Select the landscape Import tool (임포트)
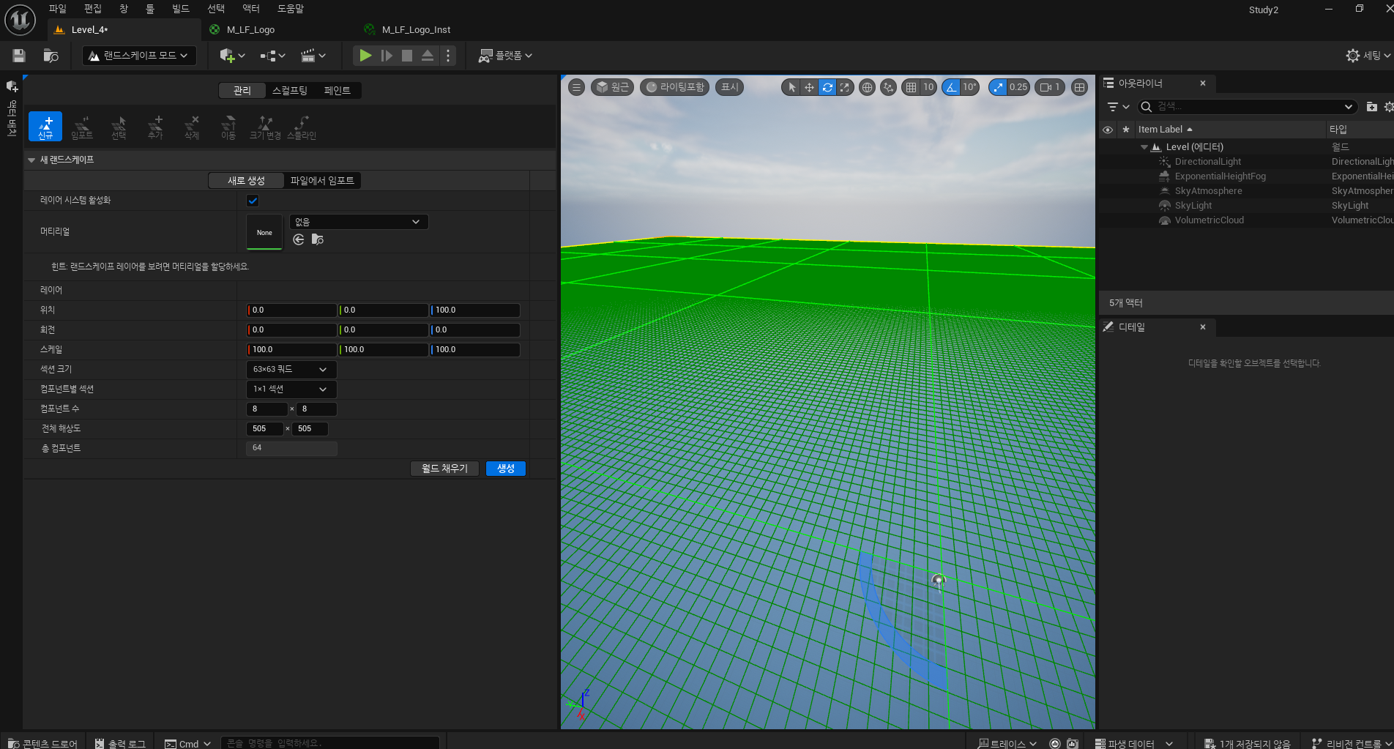Screen dimensions: 1394x749 (82, 126)
